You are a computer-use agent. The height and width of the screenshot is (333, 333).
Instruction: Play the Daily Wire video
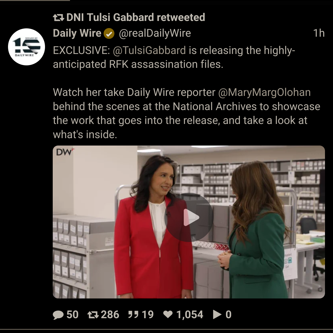[189, 217]
